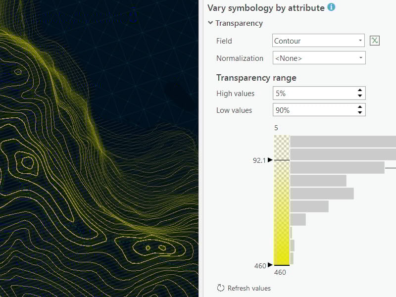Screen dimensions: 396x297
Task: Select the upper histogram handle at 92.1
Action: pyautogui.click(x=270, y=160)
